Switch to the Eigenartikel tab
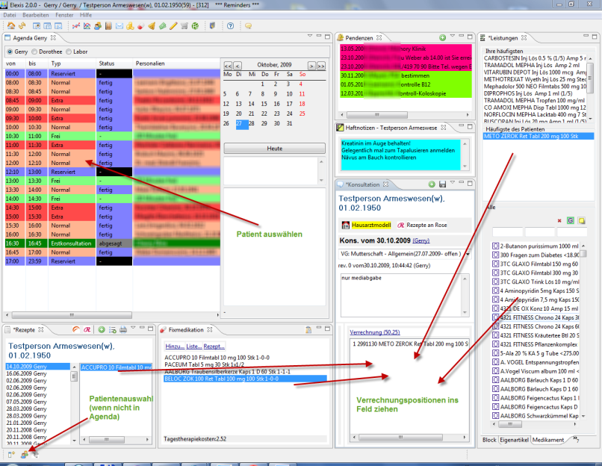This screenshot has height=466, width=602. tap(514, 440)
